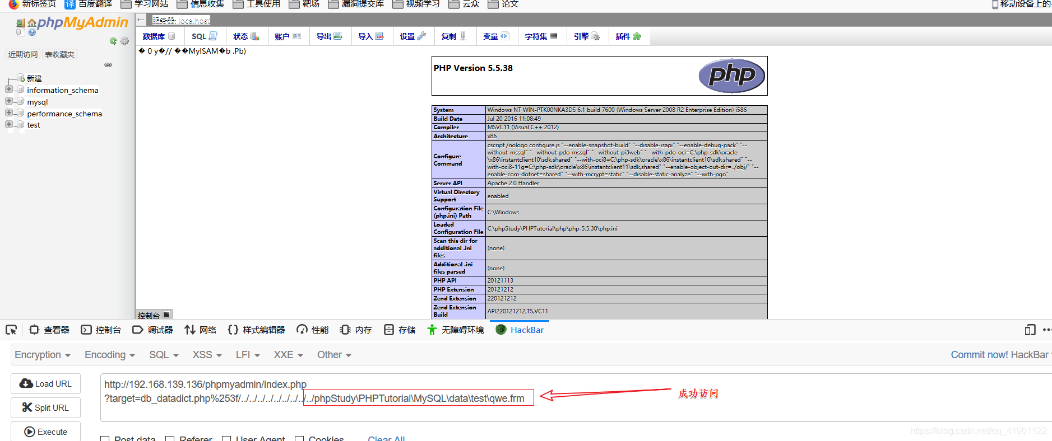Click the 服务器: localhost breadcrumb
Viewport: 1052px width, 441px height.
point(182,21)
